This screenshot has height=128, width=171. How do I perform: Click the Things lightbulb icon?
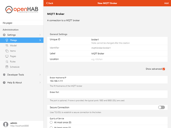coord(7,40)
